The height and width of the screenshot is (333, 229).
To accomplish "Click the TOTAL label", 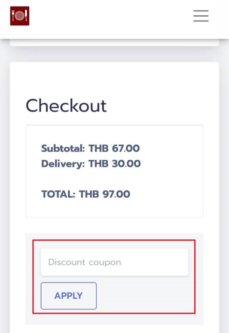I will tap(58, 194).
